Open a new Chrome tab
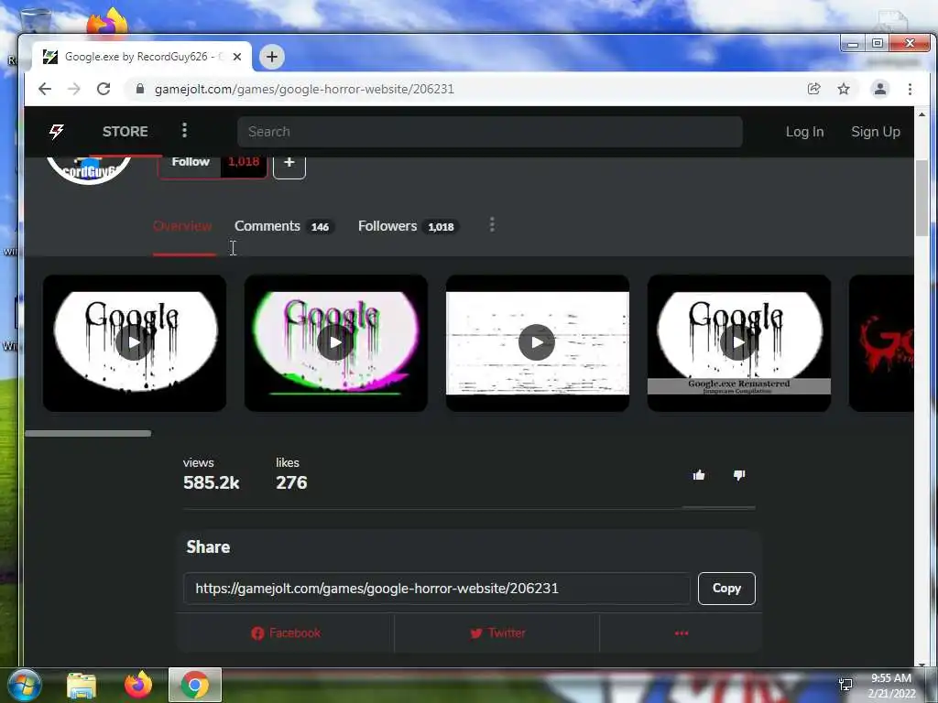Screen dimensions: 938x703 coord(272,57)
